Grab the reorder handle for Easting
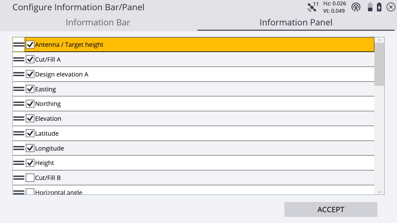The height and width of the screenshot is (223, 397). [19, 89]
